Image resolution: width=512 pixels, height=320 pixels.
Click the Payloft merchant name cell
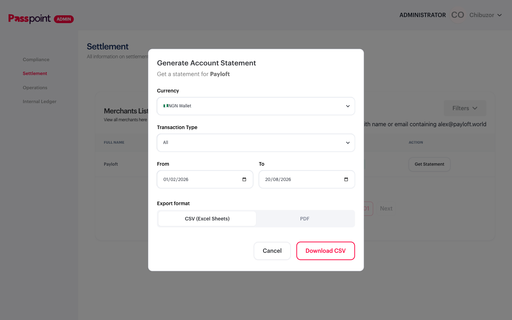click(x=111, y=164)
